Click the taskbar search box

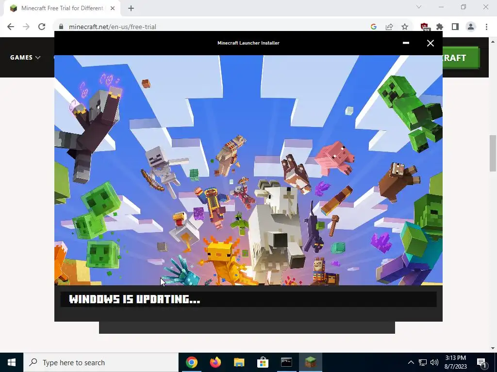(101, 362)
